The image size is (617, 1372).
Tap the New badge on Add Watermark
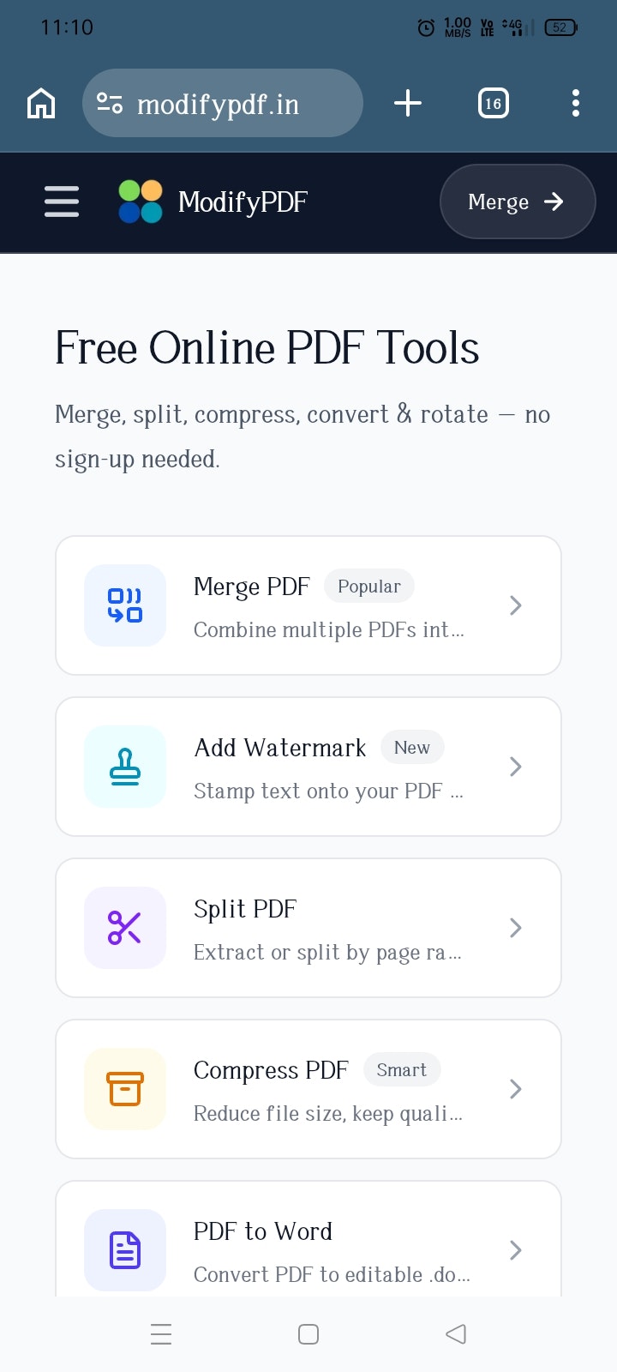click(x=412, y=747)
